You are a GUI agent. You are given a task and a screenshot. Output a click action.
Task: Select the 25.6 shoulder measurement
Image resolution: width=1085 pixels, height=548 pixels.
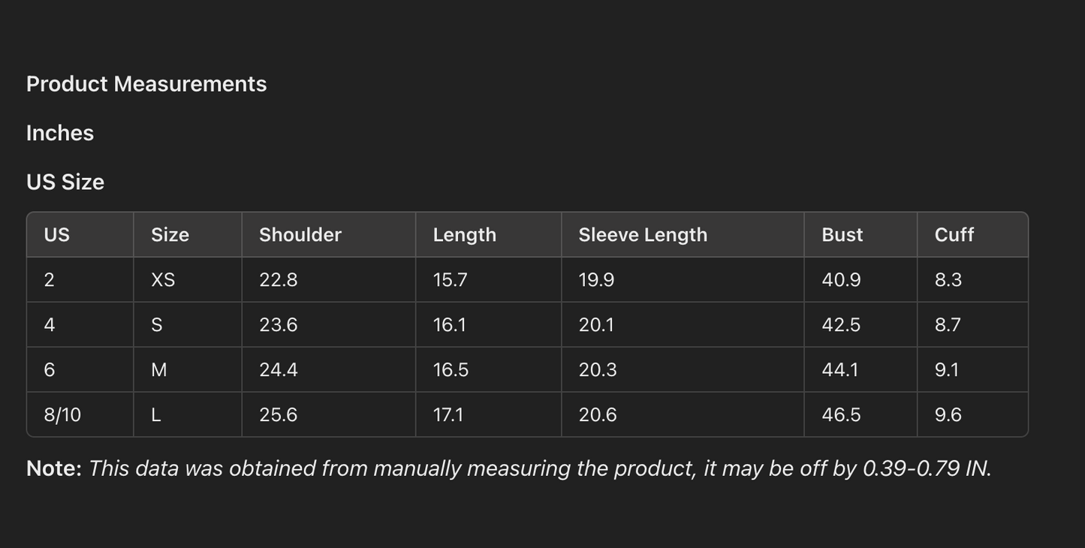point(278,415)
